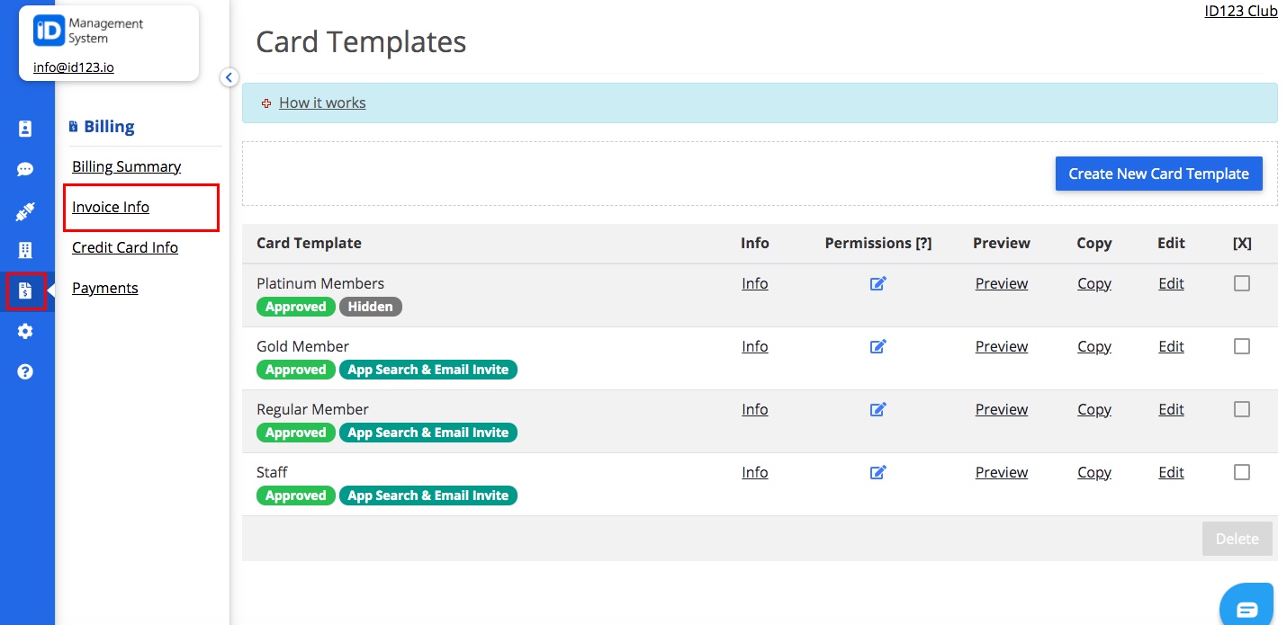Select the Gold Member checkbox
Image resolution: width=1287 pixels, height=625 pixels.
point(1242,345)
